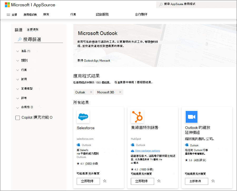Screen dimensions: 237x191
Task: Click 全部清除 to clear filters
Action: [33, 29]
